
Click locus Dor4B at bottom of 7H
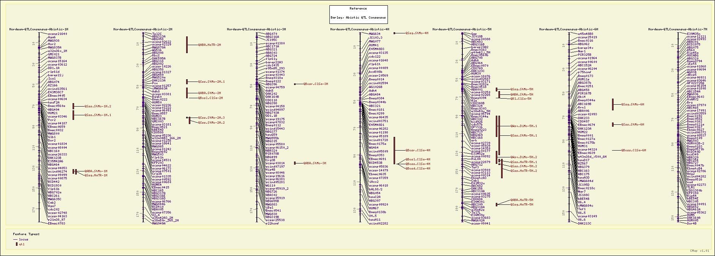click(692, 223)
